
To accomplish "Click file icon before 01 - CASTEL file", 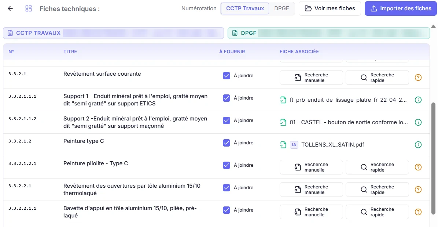I will (x=283, y=122).
